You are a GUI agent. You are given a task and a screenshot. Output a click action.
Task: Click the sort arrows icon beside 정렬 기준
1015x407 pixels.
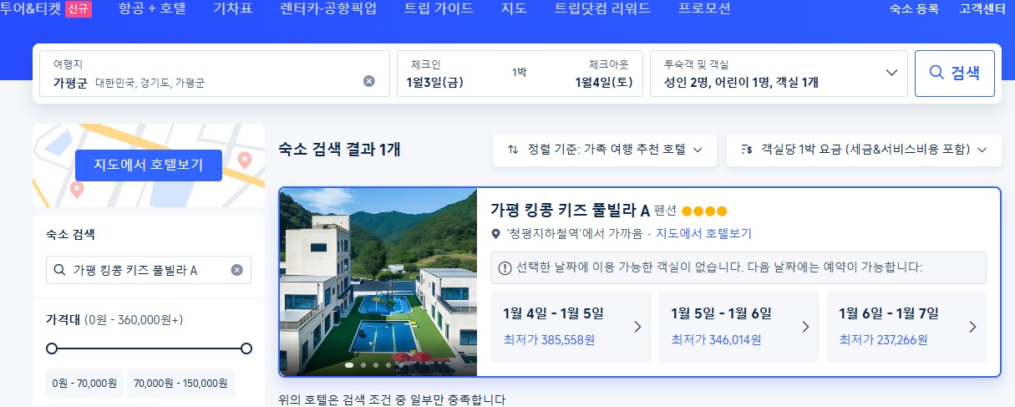click(x=513, y=150)
